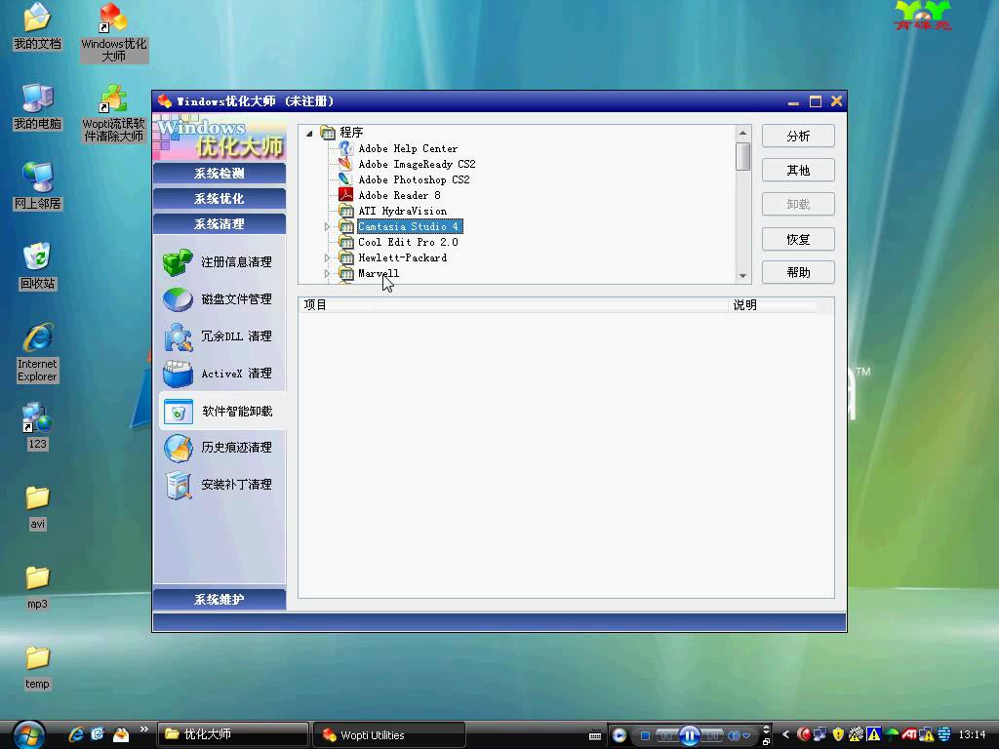The width and height of the screenshot is (999, 749).
Task: Click the 其他 button
Action: [x=798, y=170]
